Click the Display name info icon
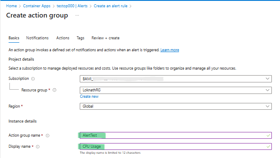 [38, 146]
